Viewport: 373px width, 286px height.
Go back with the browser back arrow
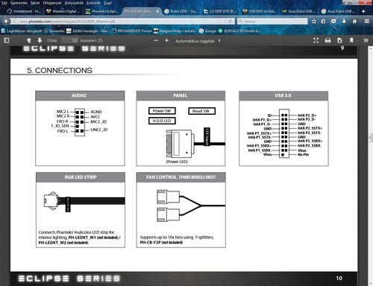click(x=7, y=22)
